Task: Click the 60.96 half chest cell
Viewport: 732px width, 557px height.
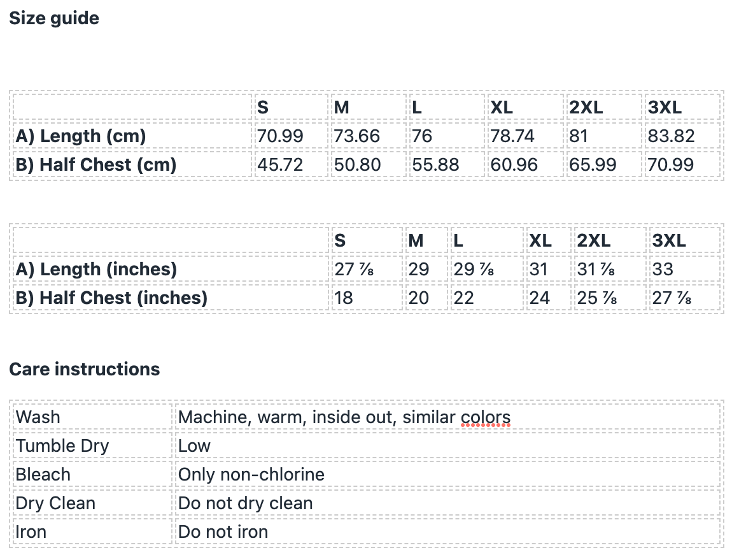Action: [x=514, y=164]
